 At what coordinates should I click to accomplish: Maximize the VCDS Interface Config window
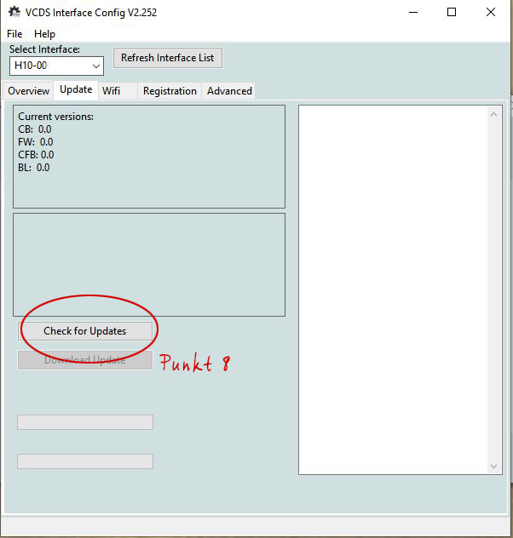[452, 13]
